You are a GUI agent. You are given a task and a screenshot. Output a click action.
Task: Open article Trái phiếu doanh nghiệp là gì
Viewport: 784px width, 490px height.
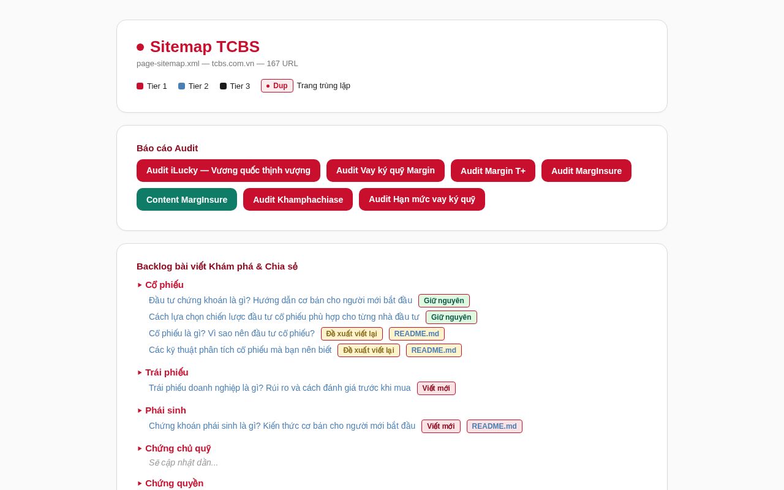[x=280, y=388]
